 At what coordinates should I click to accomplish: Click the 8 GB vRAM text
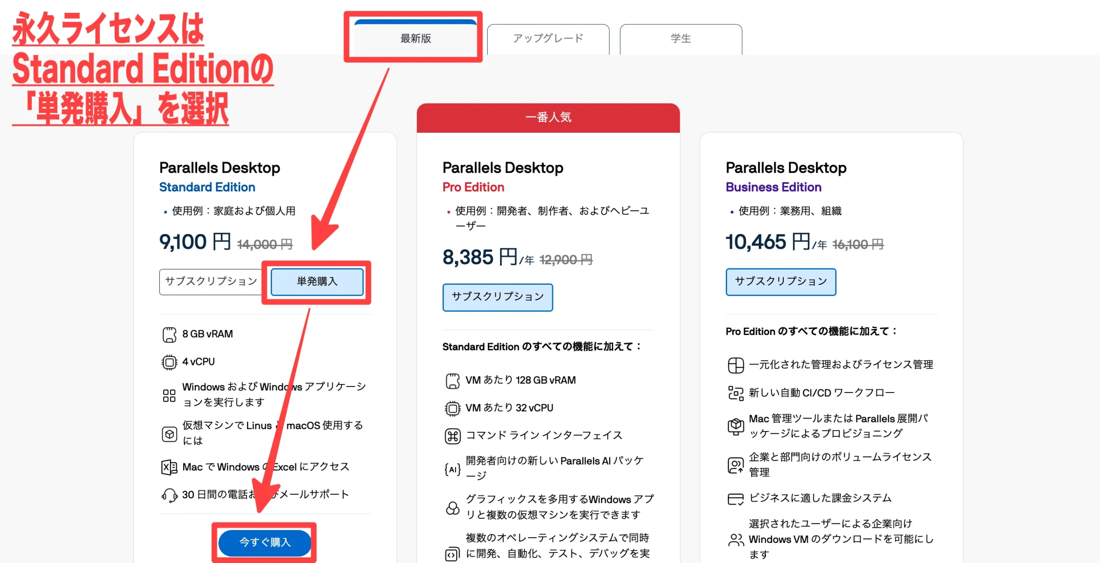point(208,334)
